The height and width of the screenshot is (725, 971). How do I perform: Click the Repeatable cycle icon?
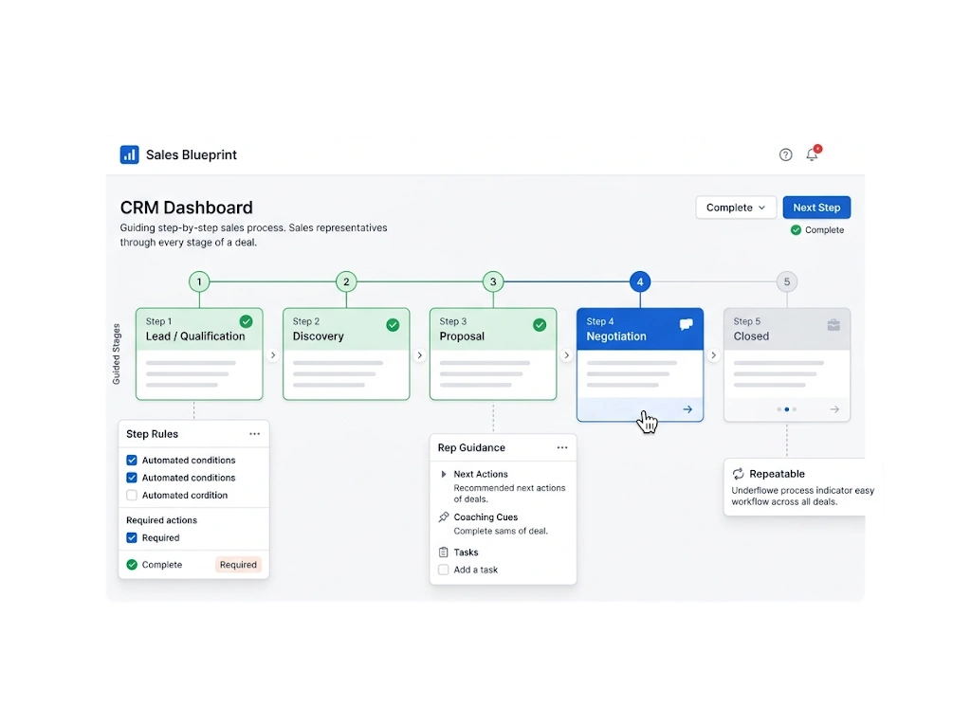click(738, 474)
